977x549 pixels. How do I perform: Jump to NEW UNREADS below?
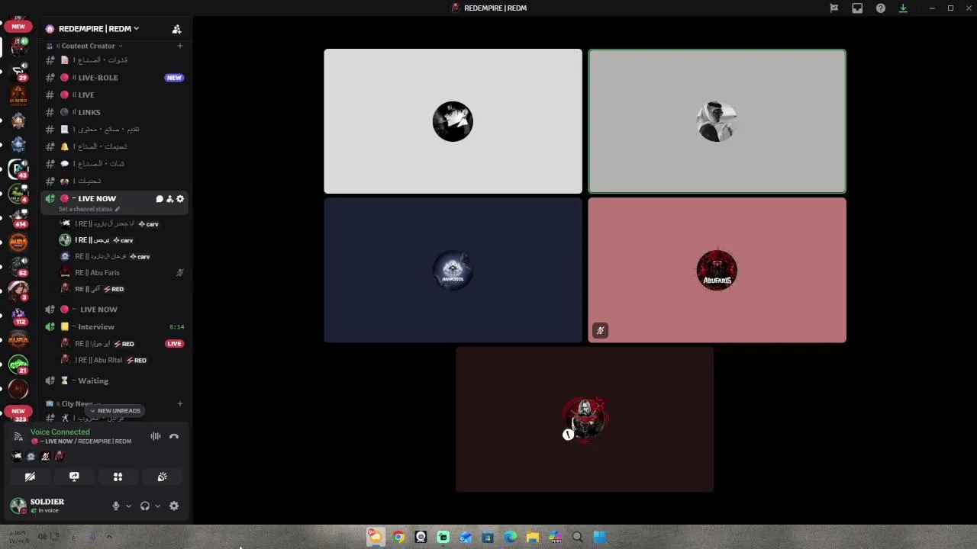pyautogui.click(x=114, y=410)
